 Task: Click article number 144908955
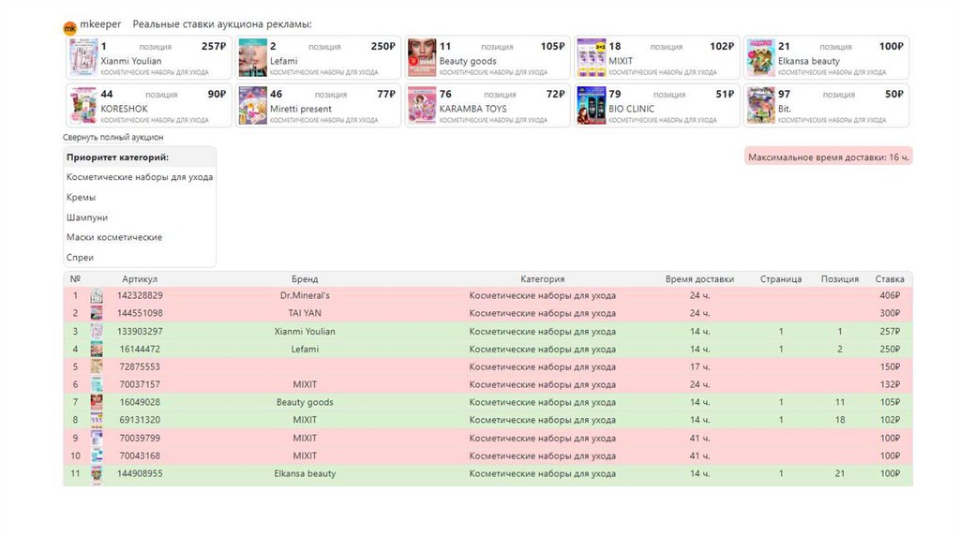click(140, 473)
